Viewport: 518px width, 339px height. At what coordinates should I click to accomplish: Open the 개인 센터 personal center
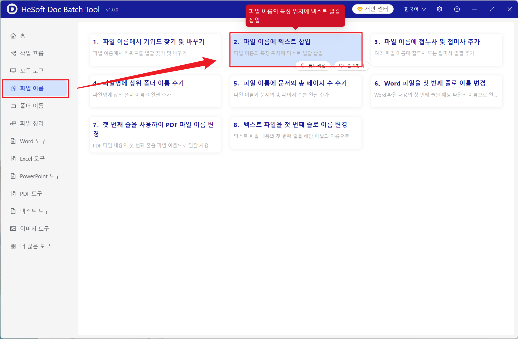(373, 9)
